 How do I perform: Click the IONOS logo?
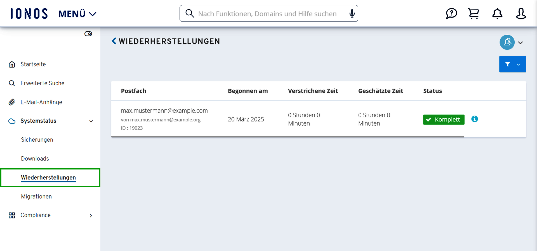29,13
